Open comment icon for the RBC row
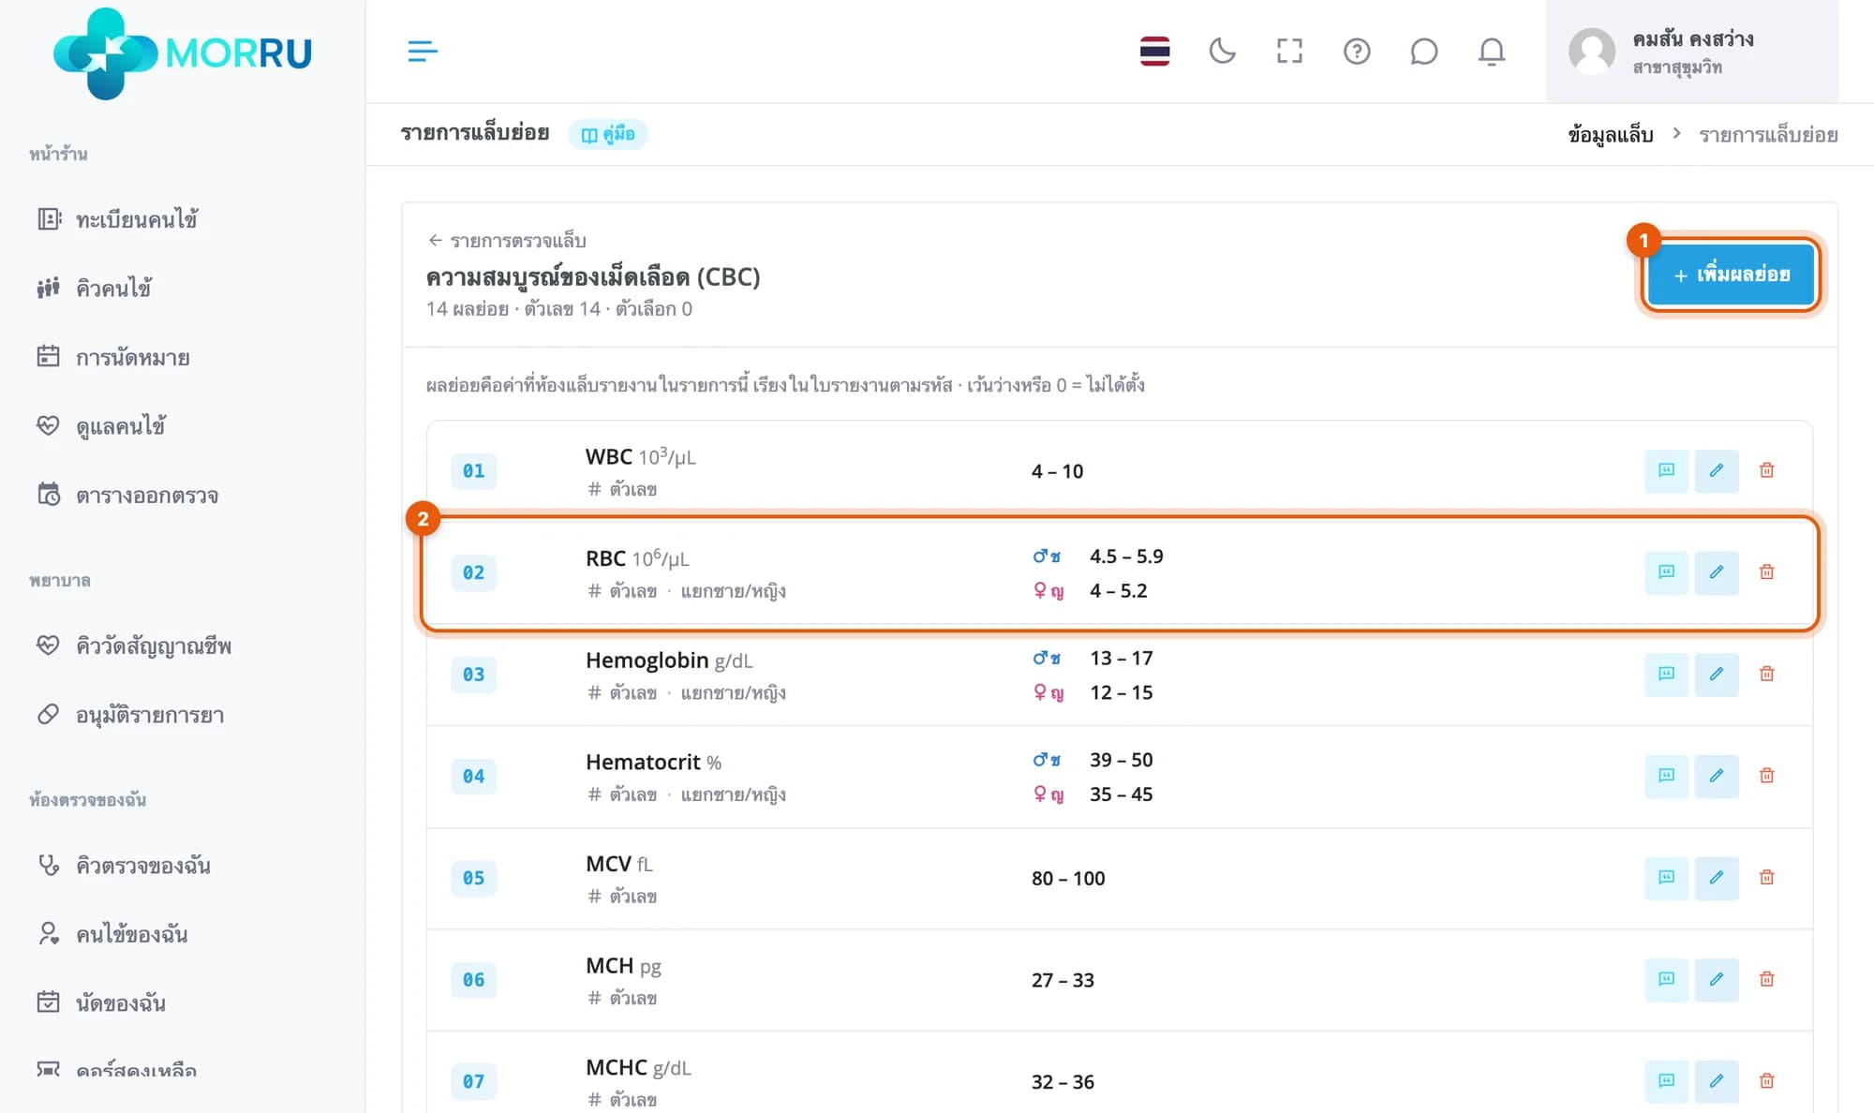 [1666, 572]
